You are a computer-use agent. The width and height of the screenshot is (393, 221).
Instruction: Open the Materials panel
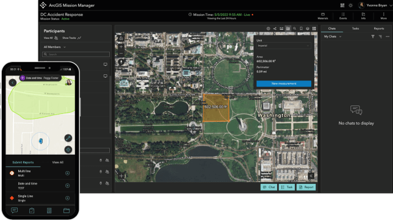tap(323, 16)
